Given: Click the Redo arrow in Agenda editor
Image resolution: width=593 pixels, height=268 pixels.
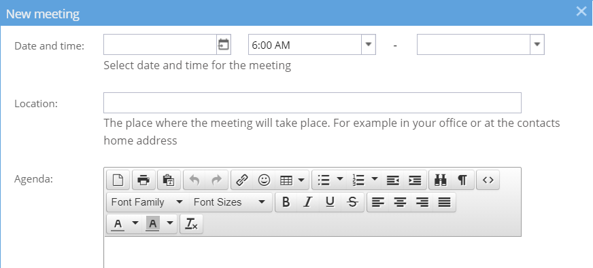Looking at the screenshot, I should coord(217,180).
